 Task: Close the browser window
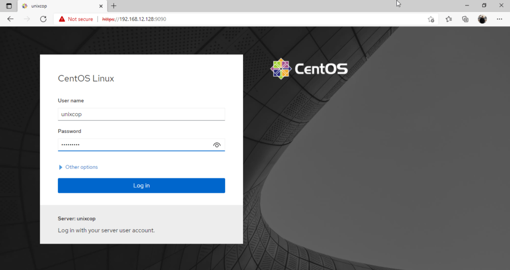click(501, 5)
